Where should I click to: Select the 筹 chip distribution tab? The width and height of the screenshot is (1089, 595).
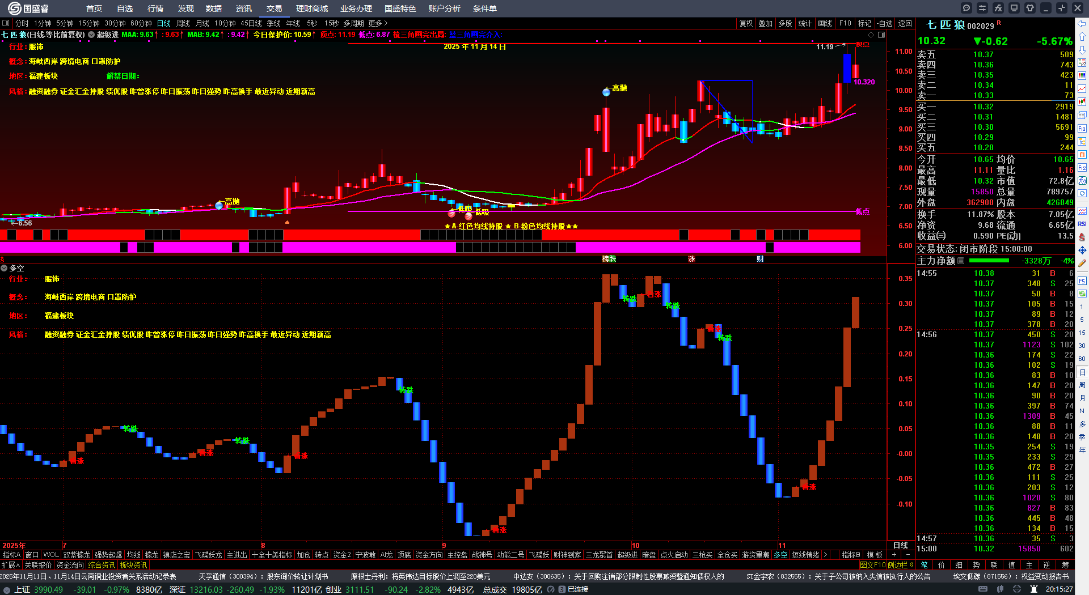coord(1065,565)
